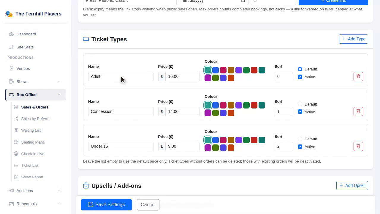Viewport: 380px width, 214px height.
Task: Open the expiry date calendar picker icon
Action: click(x=243, y=1)
